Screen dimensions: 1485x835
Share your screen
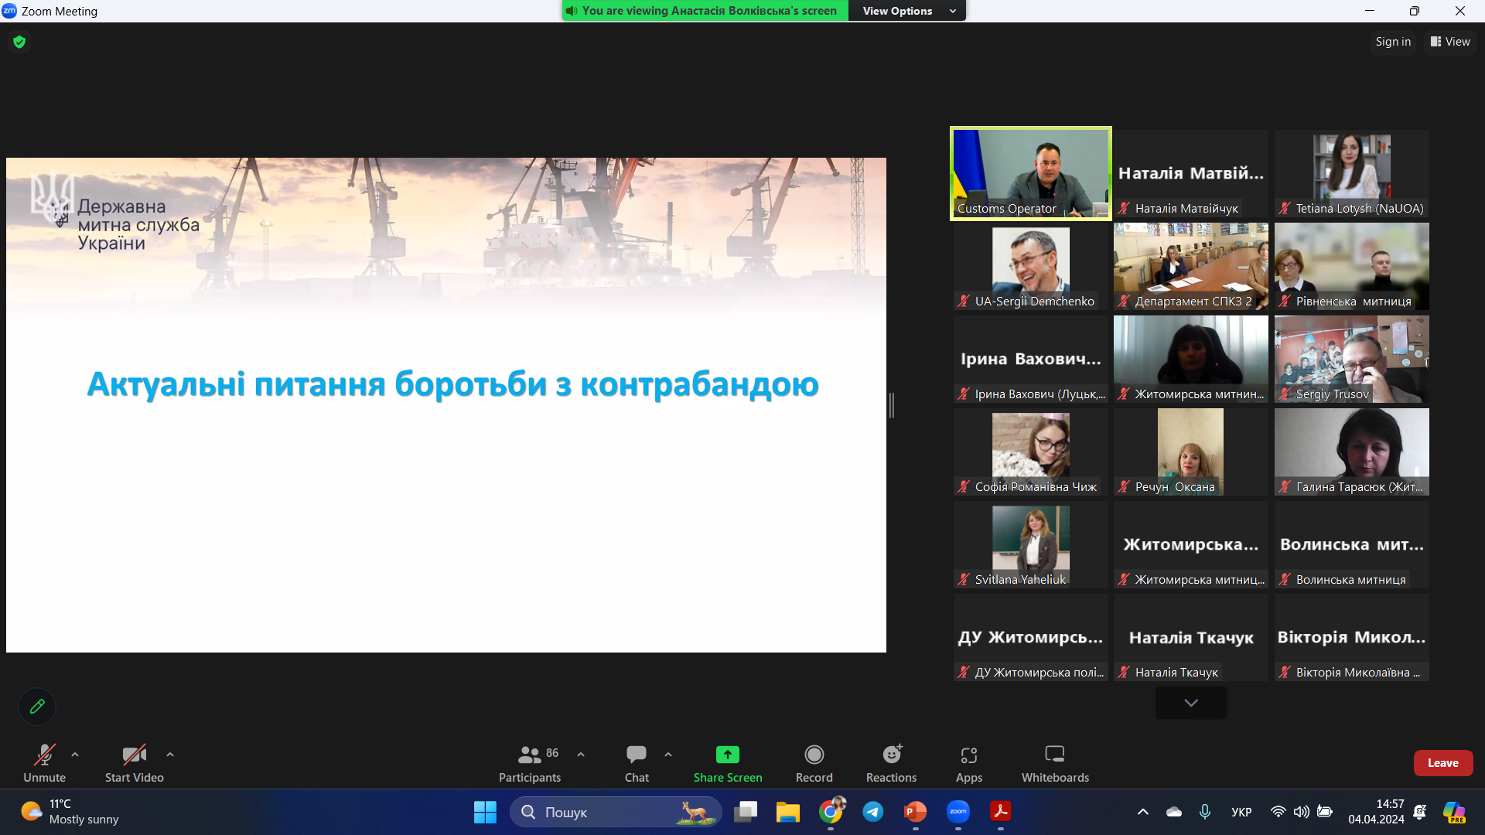[727, 762]
